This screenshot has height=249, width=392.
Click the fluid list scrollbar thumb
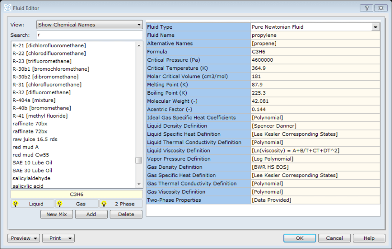click(139, 160)
